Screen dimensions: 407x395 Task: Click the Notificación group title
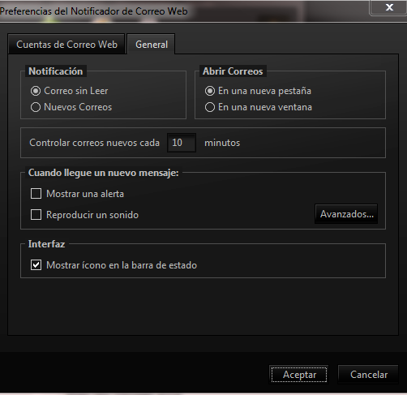click(x=56, y=71)
